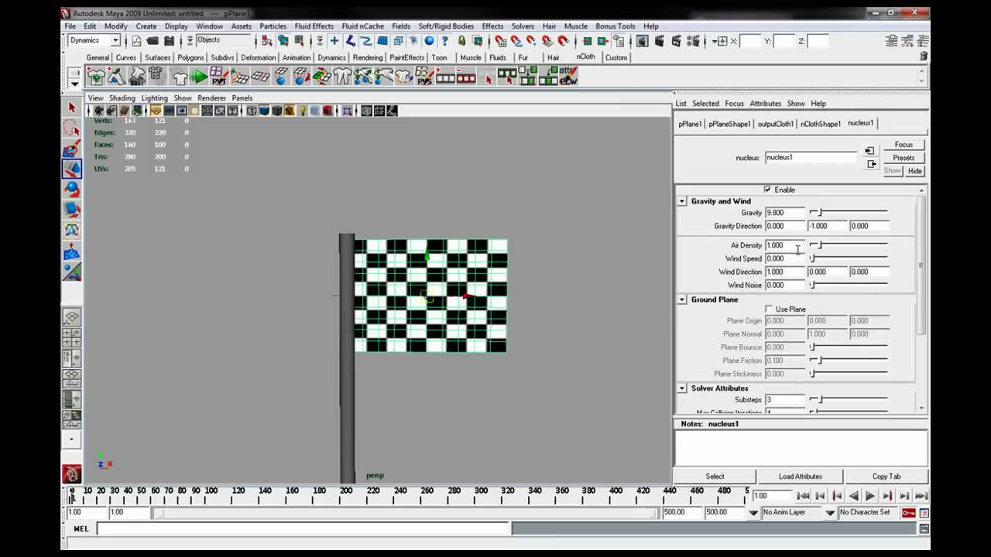
Task: Activate the Move tool in the toolbox
Action: [x=72, y=169]
